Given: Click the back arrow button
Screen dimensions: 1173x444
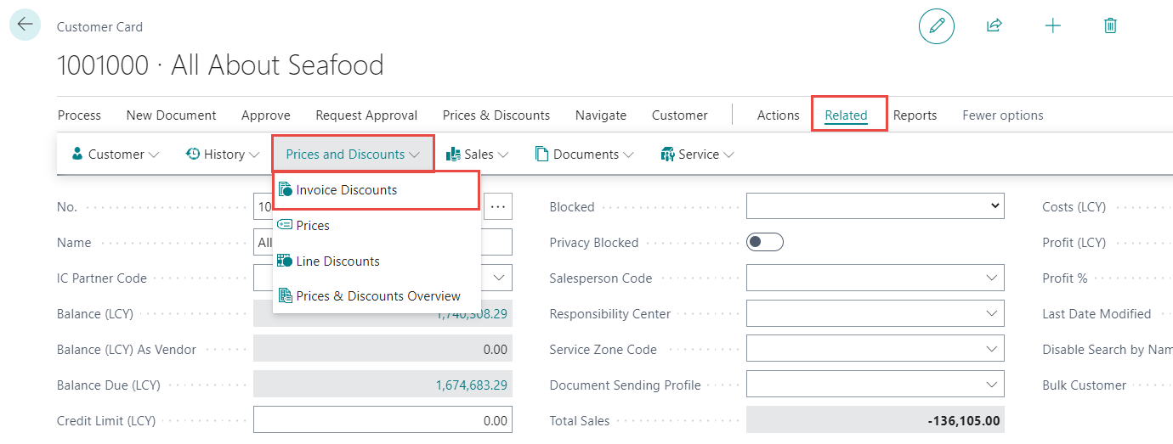Looking at the screenshot, I should (24, 25).
